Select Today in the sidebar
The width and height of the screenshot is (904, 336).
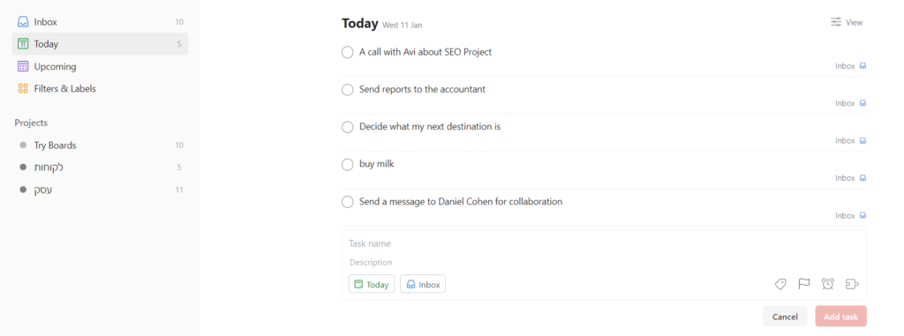click(x=101, y=44)
